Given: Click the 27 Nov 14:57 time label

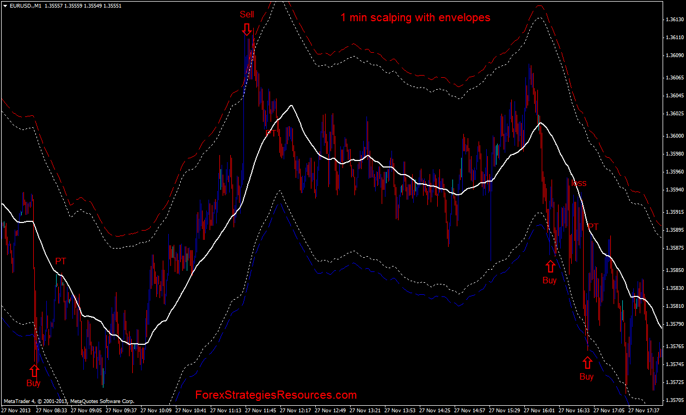Looking at the screenshot, I should click(x=470, y=411).
